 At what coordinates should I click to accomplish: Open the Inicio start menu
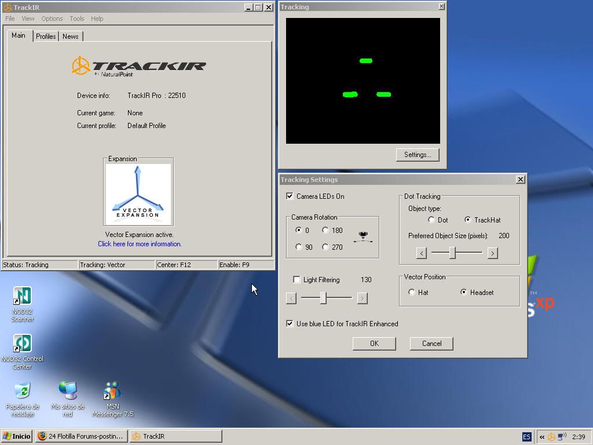[x=17, y=436]
